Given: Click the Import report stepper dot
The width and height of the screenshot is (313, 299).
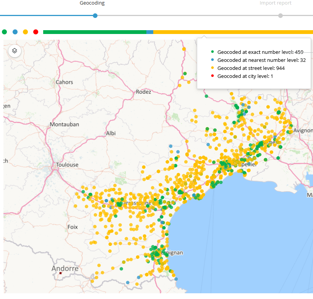Looking at the screenshot, I should (280, 16).
